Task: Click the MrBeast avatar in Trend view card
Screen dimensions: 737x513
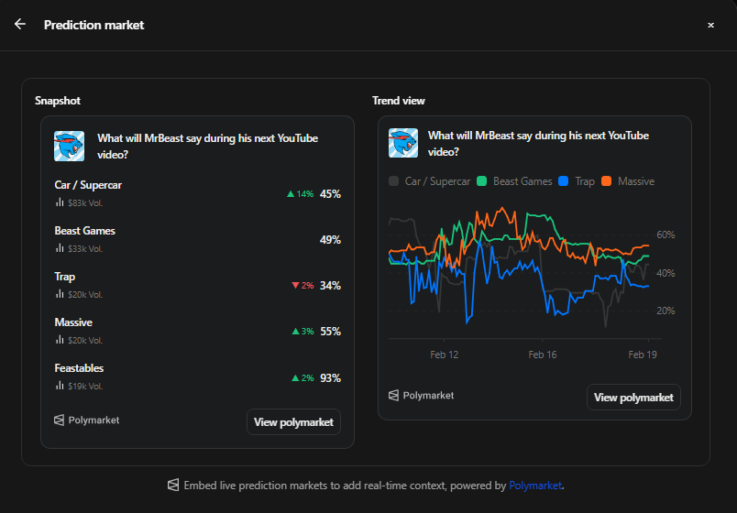Action: pyautogui.click(x=403, y=143)
